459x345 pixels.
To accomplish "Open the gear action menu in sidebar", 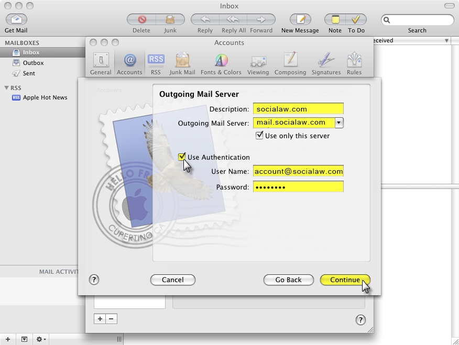I will point(41,339).
